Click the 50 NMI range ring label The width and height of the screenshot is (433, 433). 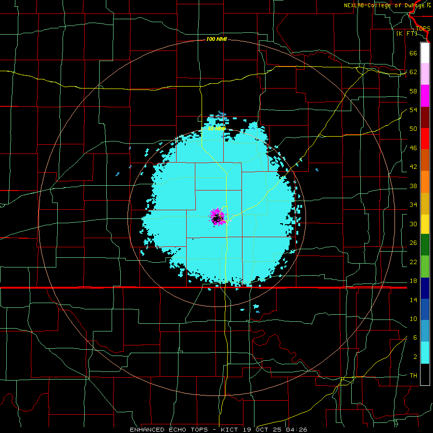point(216,128)
